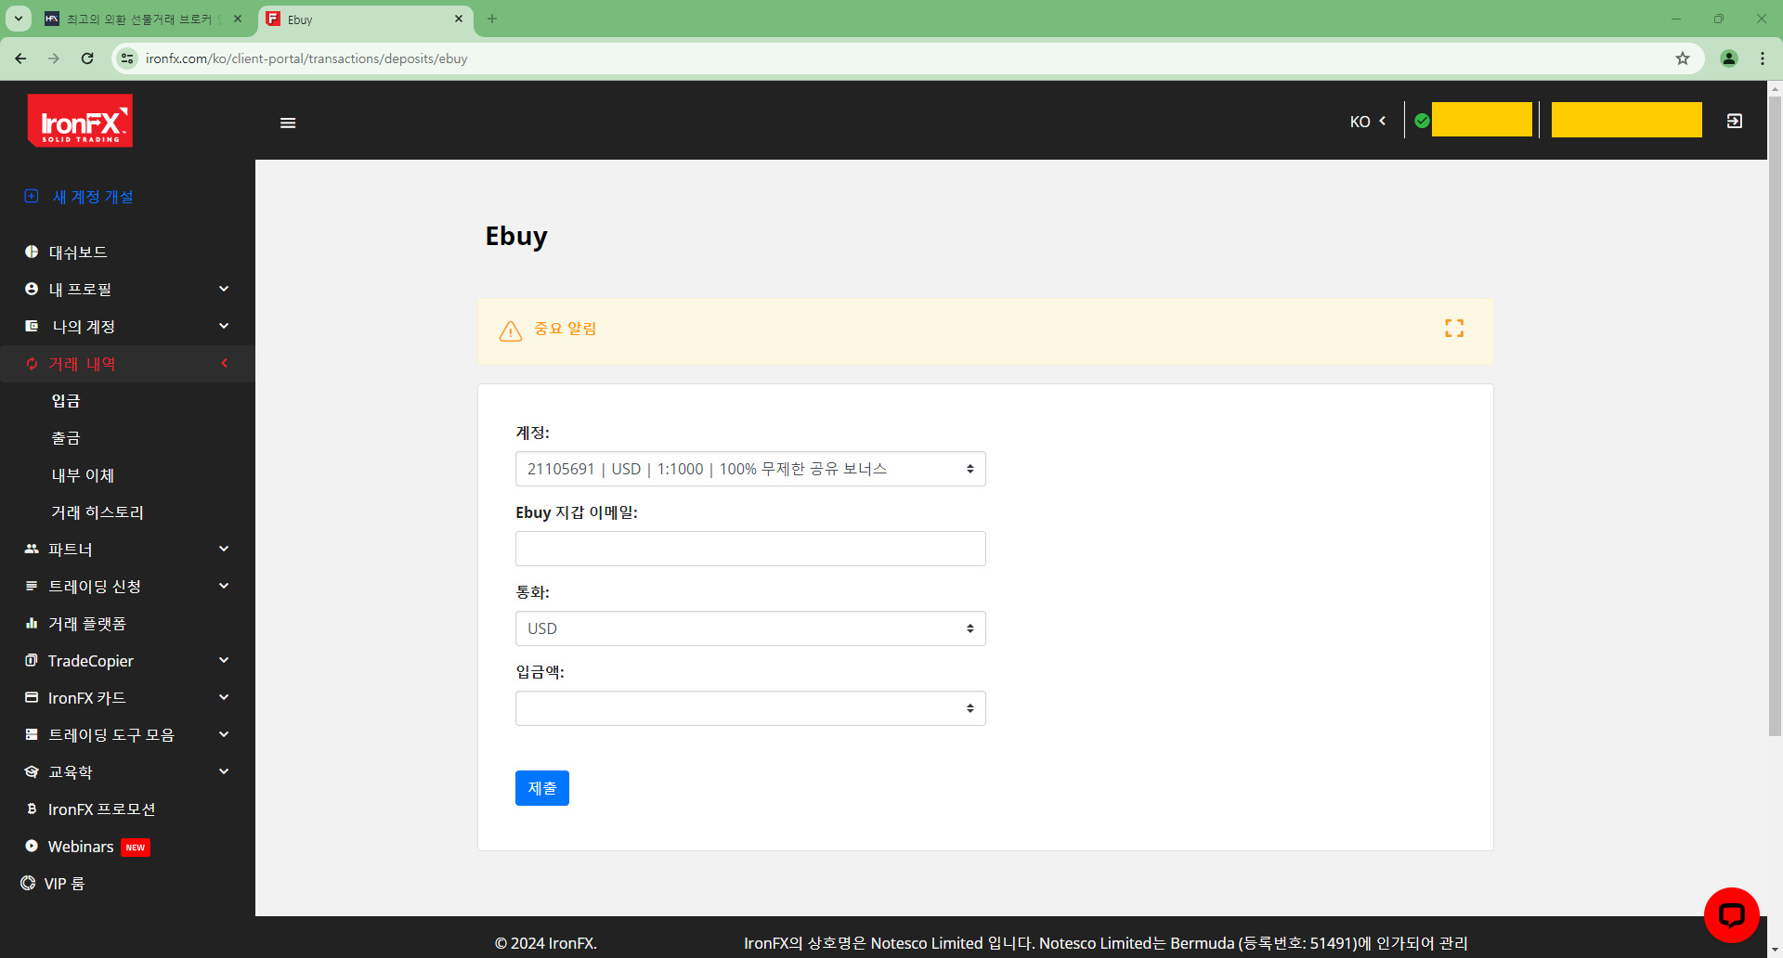This screenshot has width=1783, height=958.
Task: Click 새 계정 개설 link
Action: click(92, 197)
